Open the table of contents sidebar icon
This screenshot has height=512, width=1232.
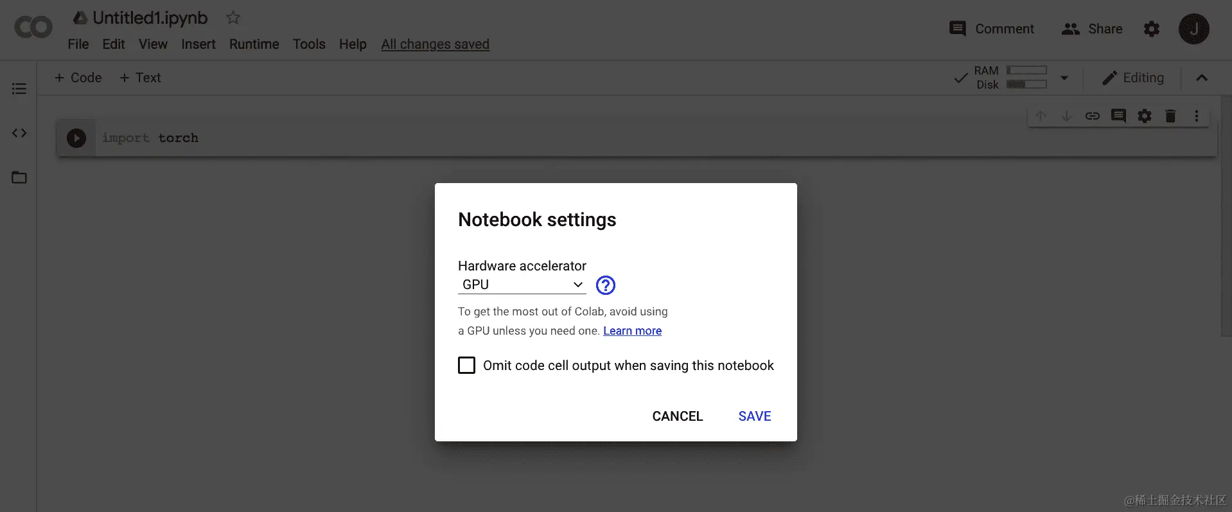coord(19,89)
